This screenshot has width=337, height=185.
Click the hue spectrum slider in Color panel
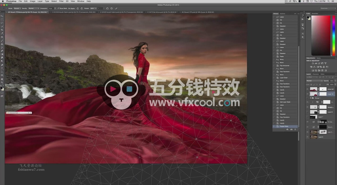pos(334,35)
